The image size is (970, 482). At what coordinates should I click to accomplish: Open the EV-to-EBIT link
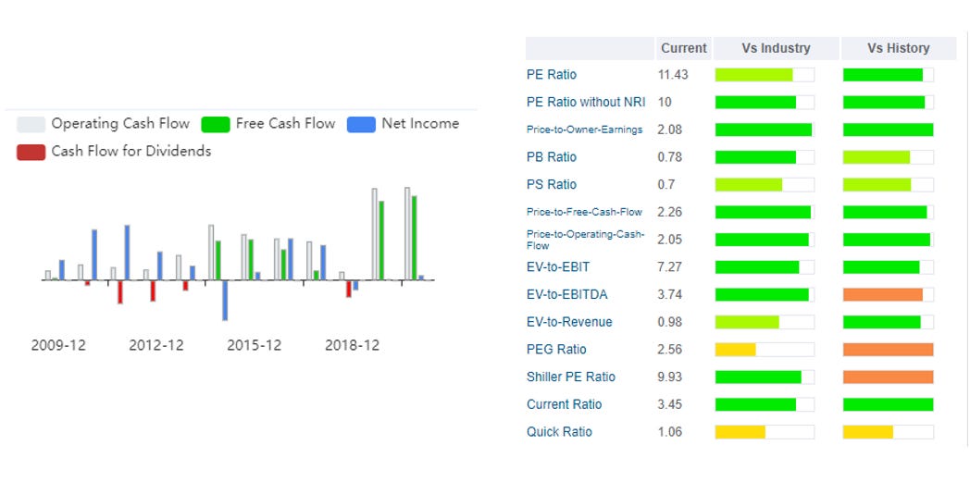pos(558,267)
